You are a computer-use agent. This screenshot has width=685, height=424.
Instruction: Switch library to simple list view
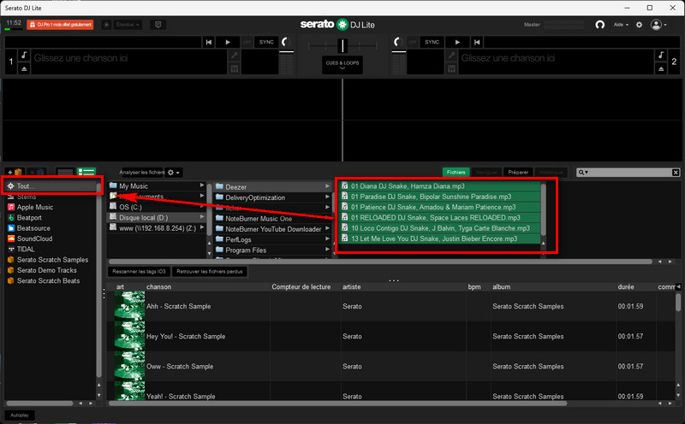[65, 173]
